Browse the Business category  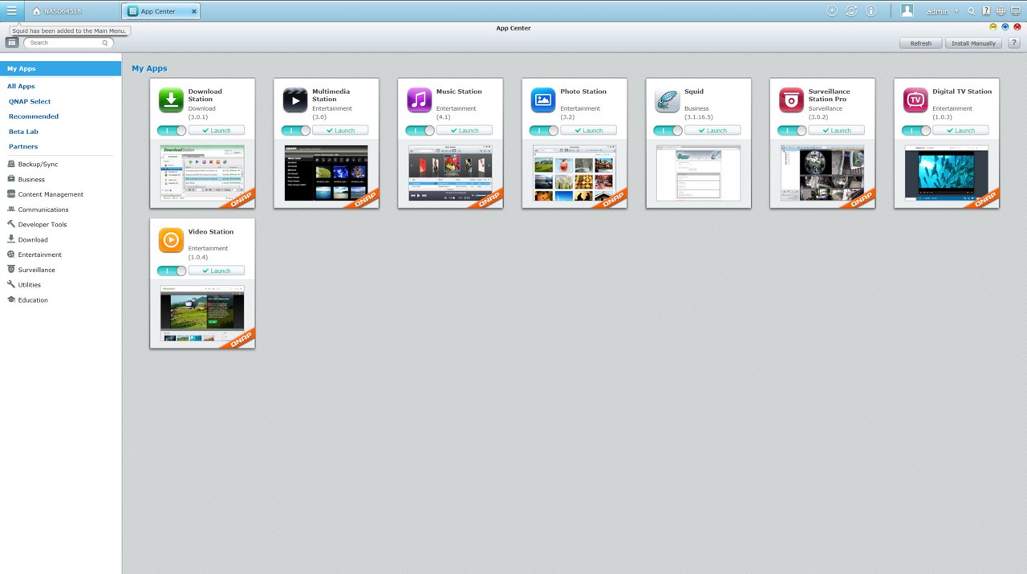pos(31,179)
